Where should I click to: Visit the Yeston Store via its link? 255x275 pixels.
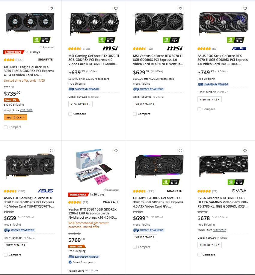[x=91, y=270]
